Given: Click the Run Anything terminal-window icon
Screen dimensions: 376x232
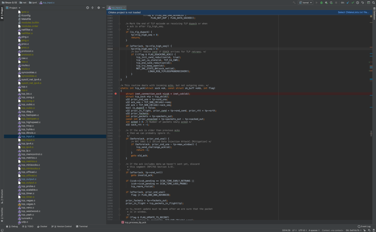Looking at the screenshot, I should 368,2.
